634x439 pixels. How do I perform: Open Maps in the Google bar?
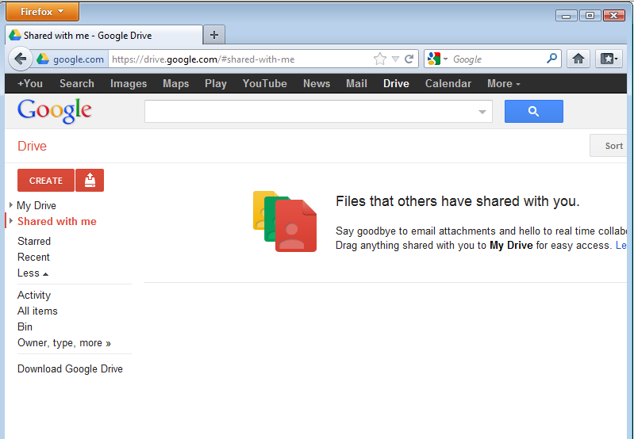click(176, 83)
